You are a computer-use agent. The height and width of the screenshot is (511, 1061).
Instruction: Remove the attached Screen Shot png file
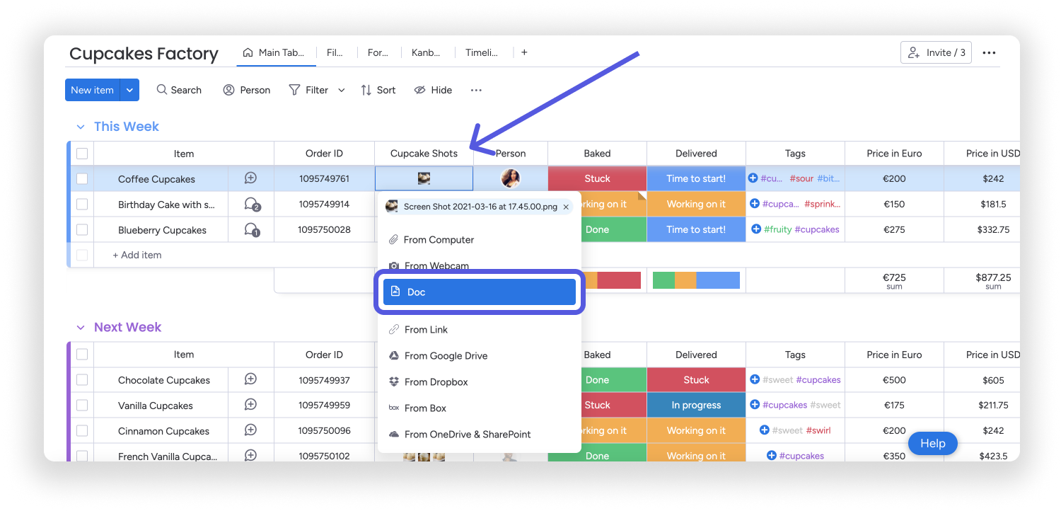pos(566,207)
